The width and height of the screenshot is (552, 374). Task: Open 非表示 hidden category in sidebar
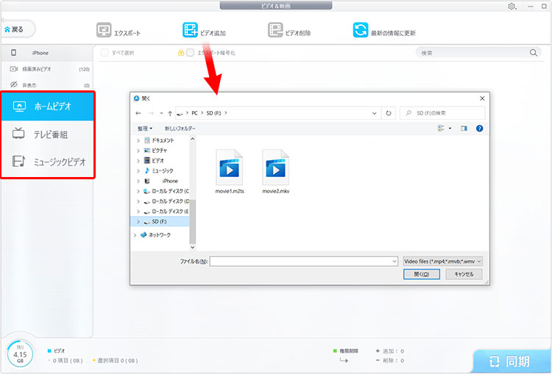pyautogui.click(x=47, y=85)
